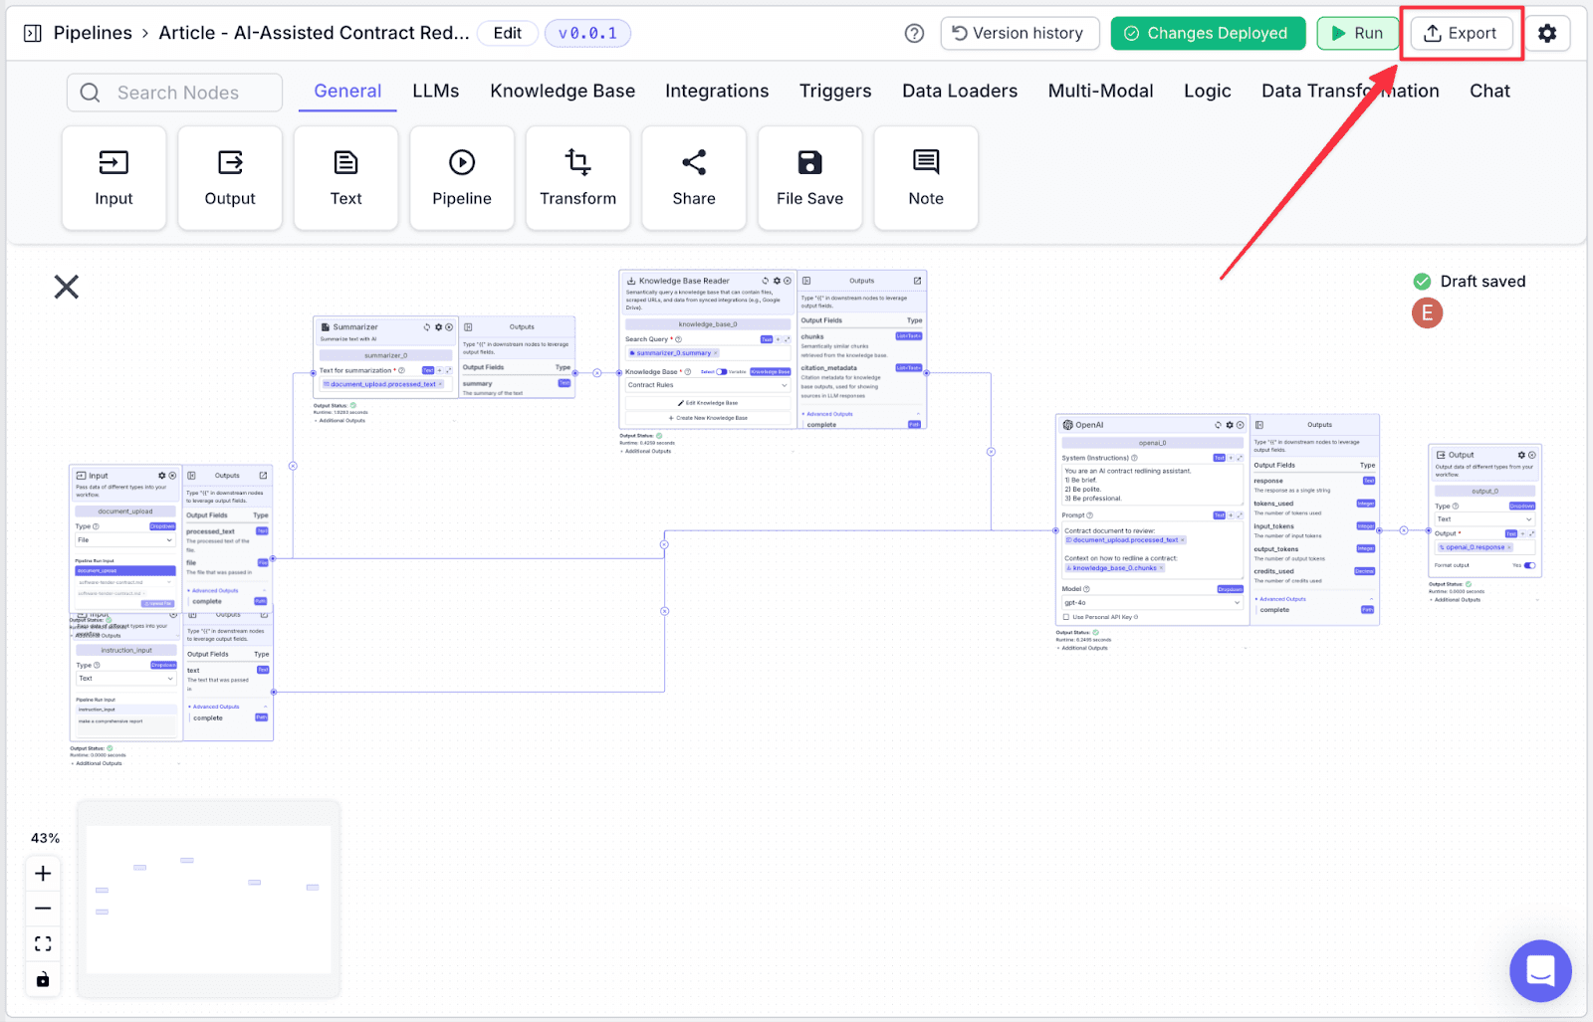
Task: Delete the OpenAI node
Action: point(1241,425)
